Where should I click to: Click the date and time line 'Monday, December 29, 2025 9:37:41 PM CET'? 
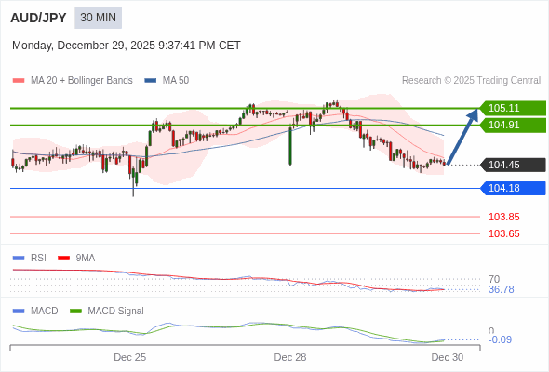[x=127, y=46]
